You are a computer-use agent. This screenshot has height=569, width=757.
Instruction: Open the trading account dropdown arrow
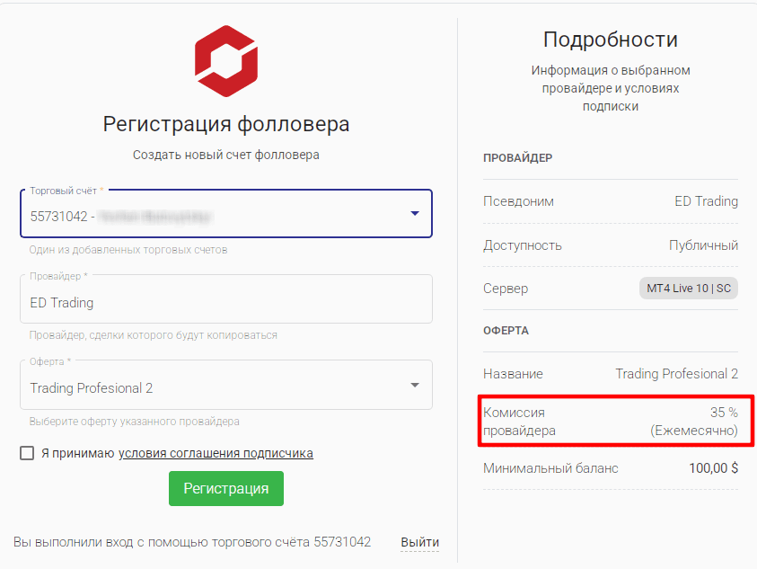415,213
